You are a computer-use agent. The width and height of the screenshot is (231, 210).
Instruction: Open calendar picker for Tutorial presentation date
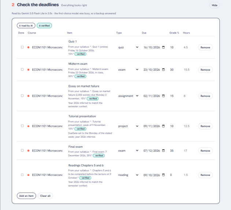pyautogui.click(x=163, y=126)
